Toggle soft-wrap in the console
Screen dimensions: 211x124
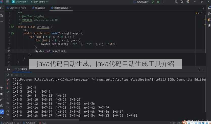(8, 104)
